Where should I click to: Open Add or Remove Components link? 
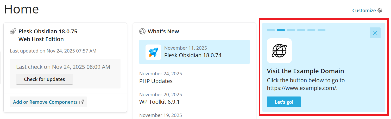click(x=45, y=102)
